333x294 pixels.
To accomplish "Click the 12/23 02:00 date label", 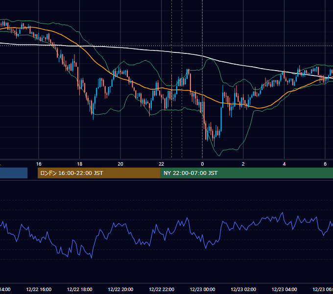I will 243,289.
